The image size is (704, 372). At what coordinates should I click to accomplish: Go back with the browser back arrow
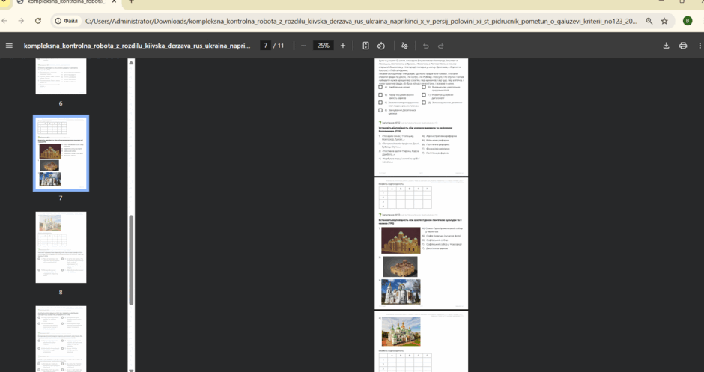click(4, 21)
